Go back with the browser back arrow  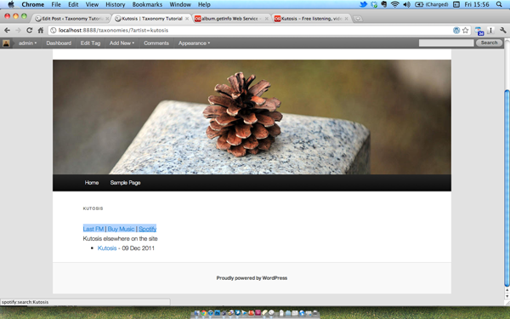7,31
